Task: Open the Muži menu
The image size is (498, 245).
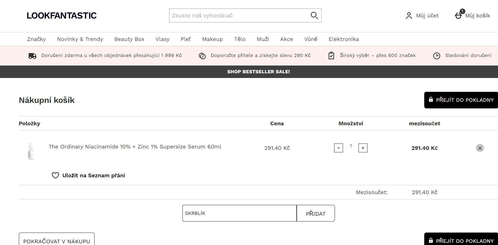Action: tap(263, 39)
